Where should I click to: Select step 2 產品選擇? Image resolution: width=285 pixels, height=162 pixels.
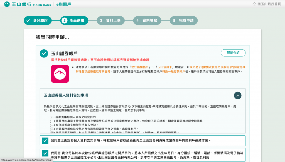pyautogui.click(x=74, y=21)
